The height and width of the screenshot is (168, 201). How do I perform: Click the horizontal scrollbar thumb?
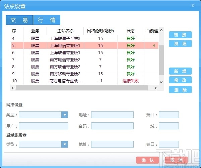pos(82,88)
